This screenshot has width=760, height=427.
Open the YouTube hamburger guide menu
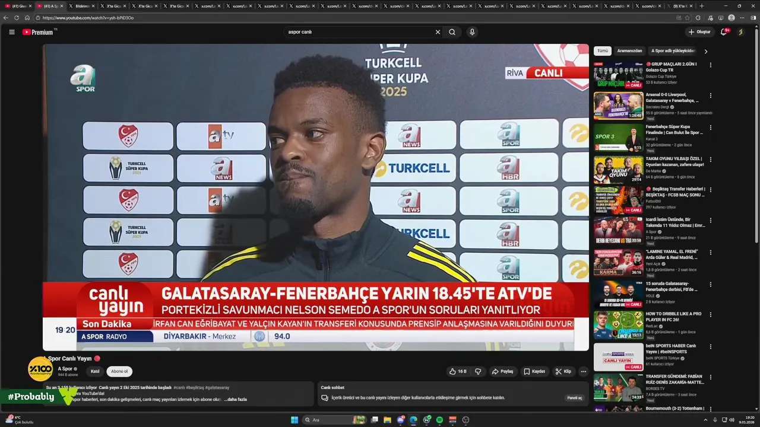[11, 32]
